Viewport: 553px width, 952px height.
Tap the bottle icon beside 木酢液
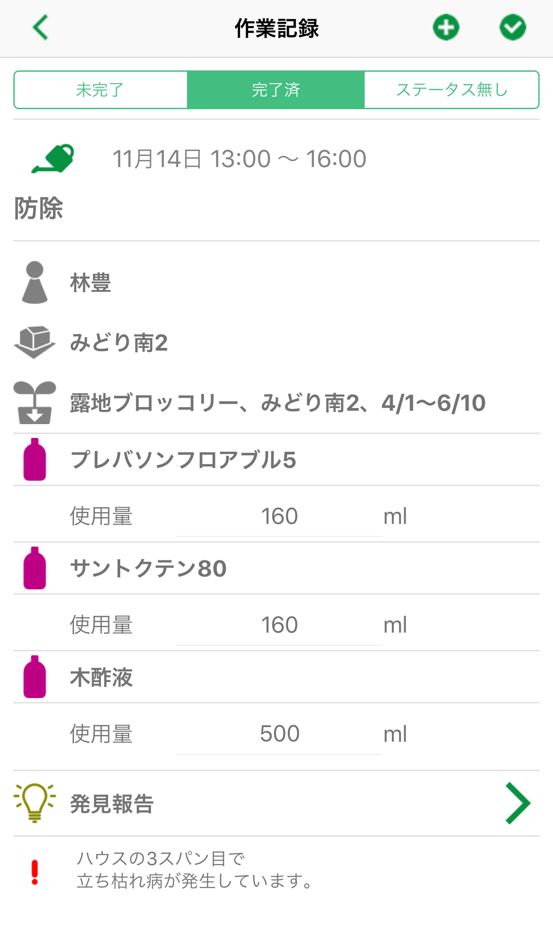(35, 677)
